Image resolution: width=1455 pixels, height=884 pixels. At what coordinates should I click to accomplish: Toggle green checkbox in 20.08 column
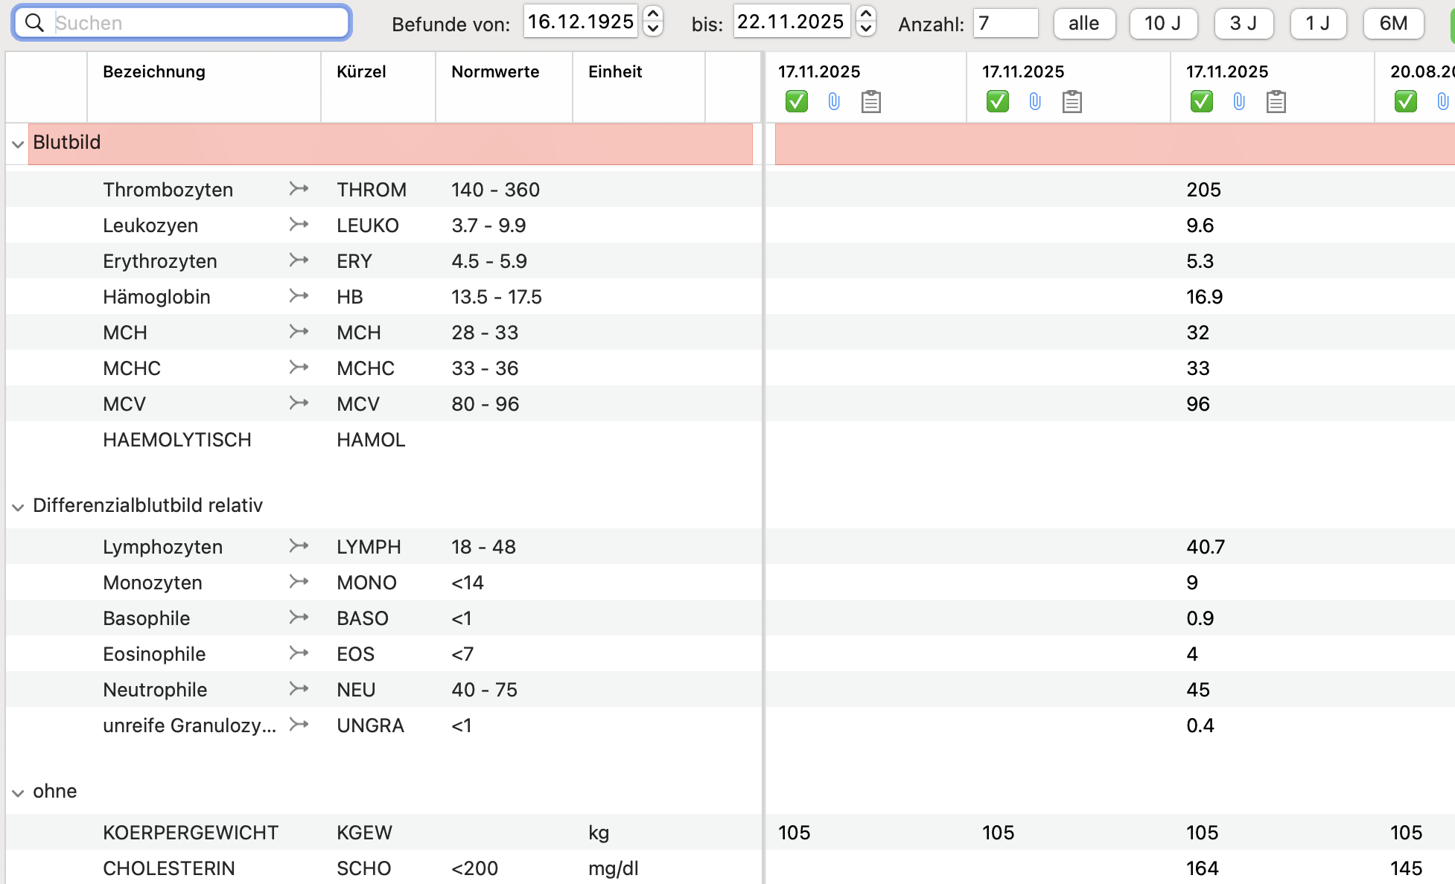(x=1406, y=101)
